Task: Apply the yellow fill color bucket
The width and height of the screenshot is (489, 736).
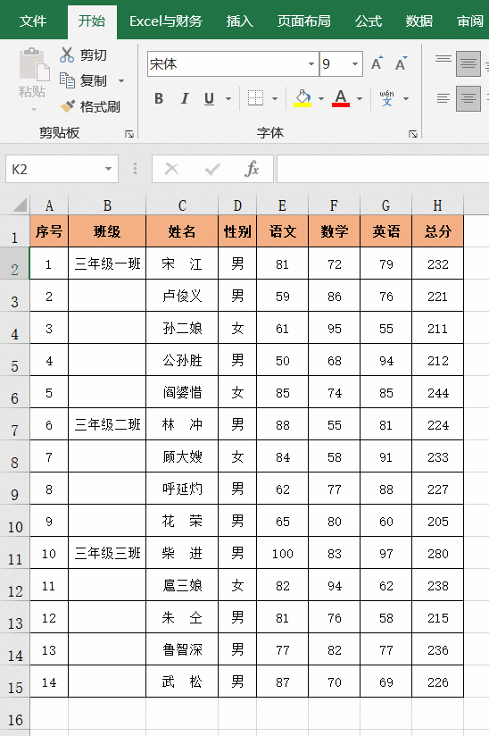Action: pyautogui.click(x=303, y=98)
